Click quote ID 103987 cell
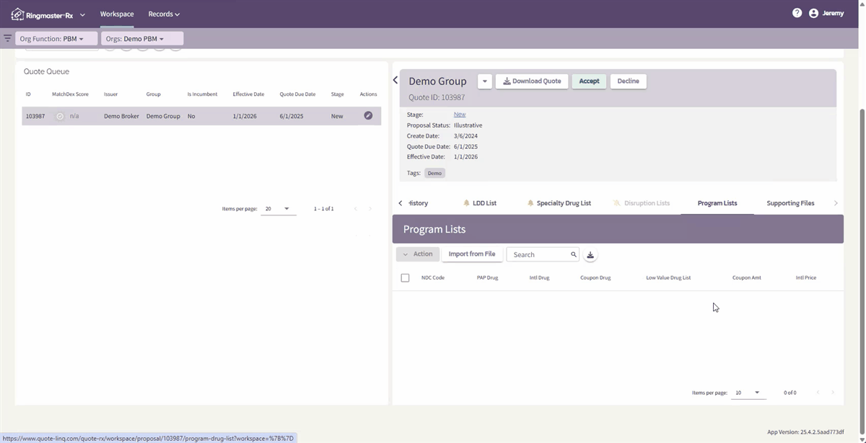The image size is (866, 443). tap(35, 116)
